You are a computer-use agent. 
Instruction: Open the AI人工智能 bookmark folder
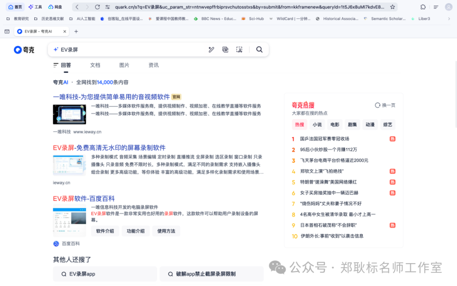pyautogui.click(x=82, y=19)
